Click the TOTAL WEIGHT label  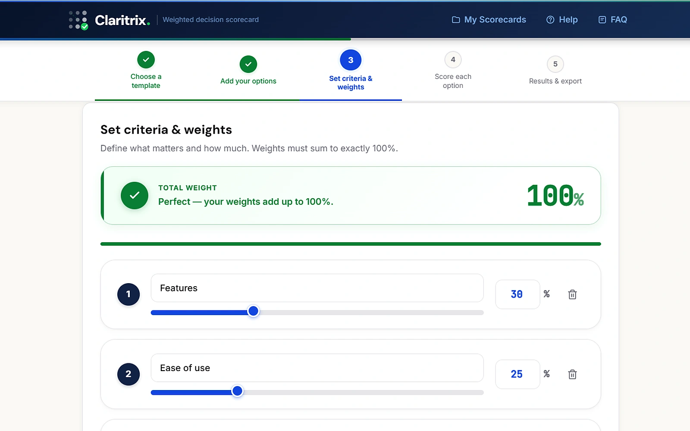188,188
